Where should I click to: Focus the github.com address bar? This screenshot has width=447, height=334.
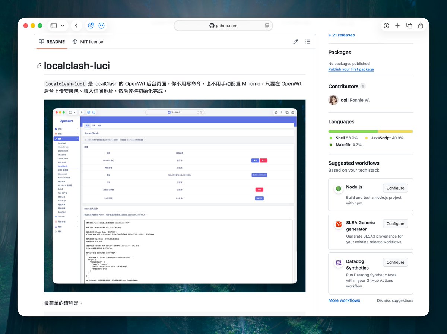223,26
